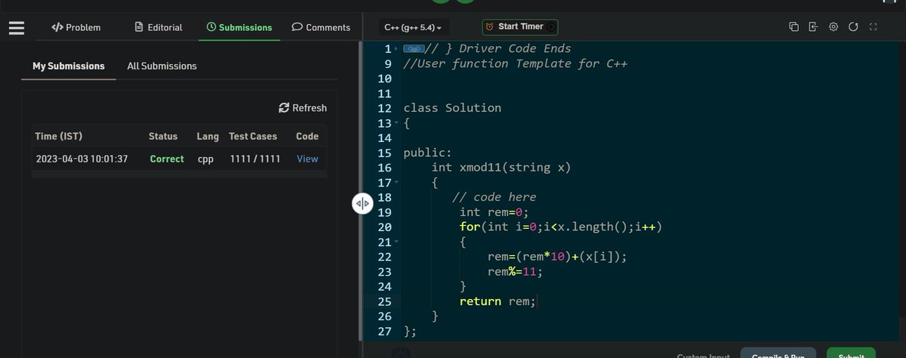Click the panel splitter handle

362,203
